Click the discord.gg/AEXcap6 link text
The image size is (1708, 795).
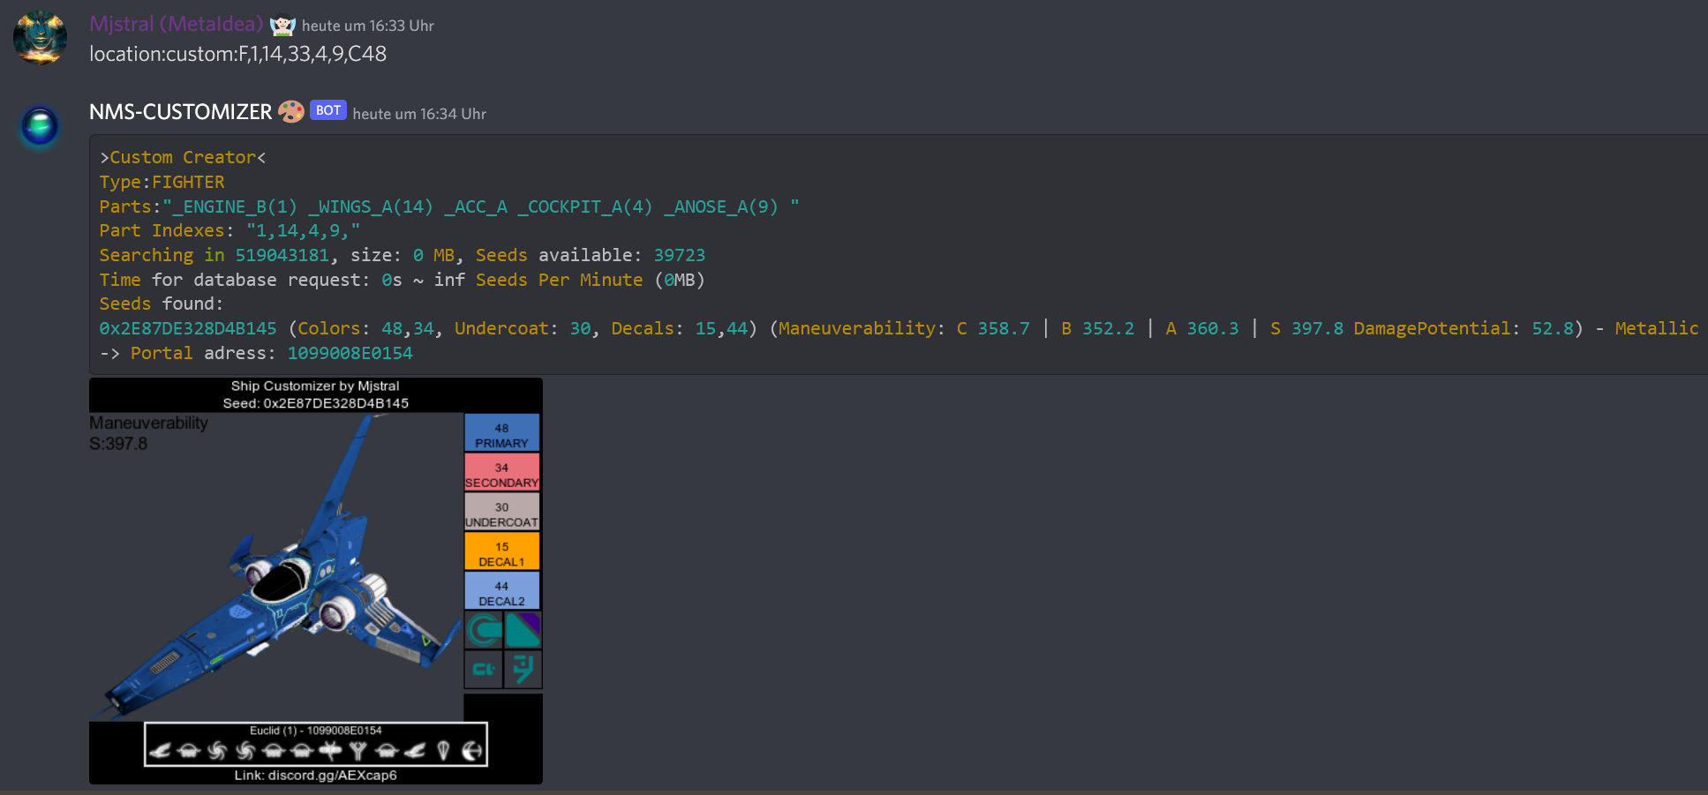coord(332,776)
